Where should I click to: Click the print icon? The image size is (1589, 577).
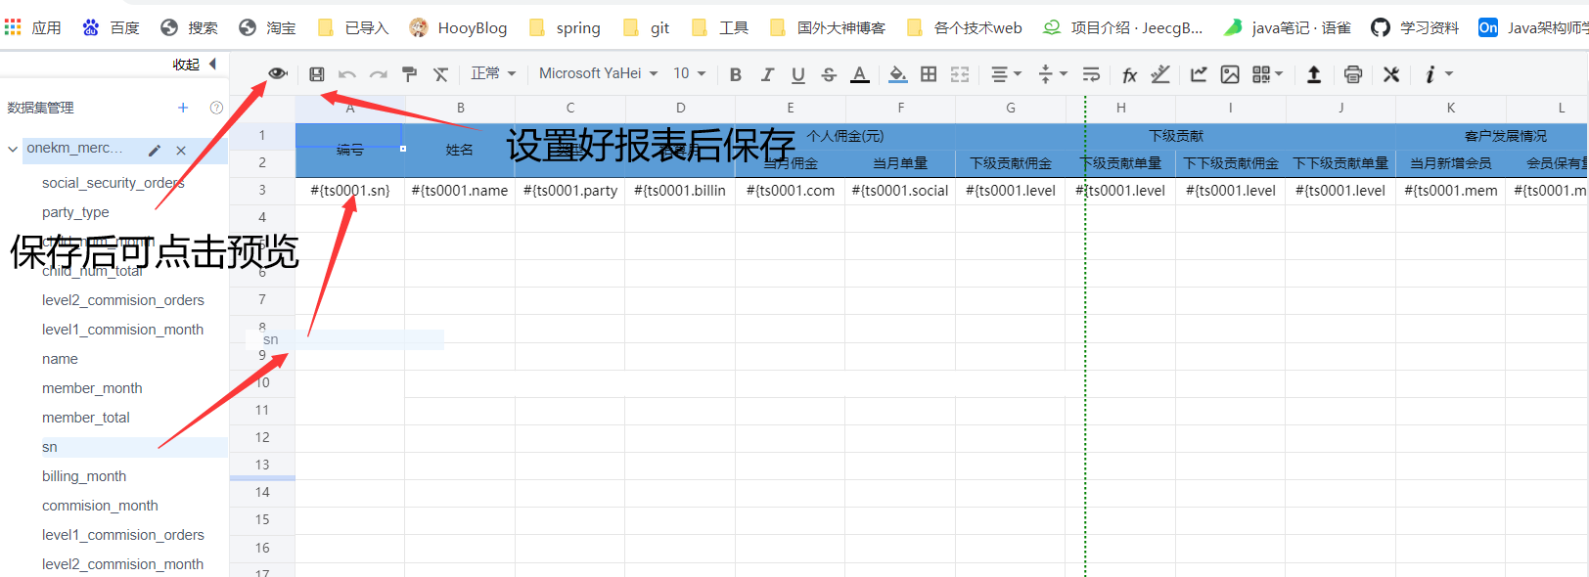click(1353, 74)
